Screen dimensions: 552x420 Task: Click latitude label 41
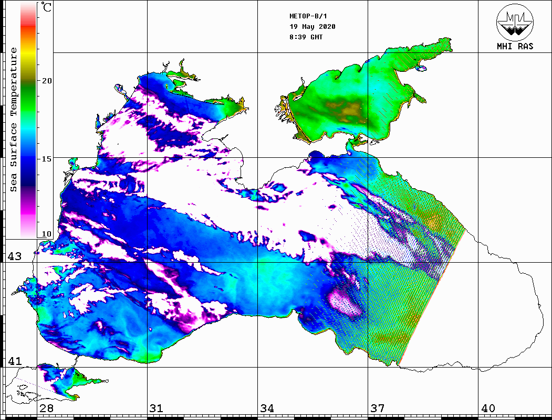[x=14, y=361]
